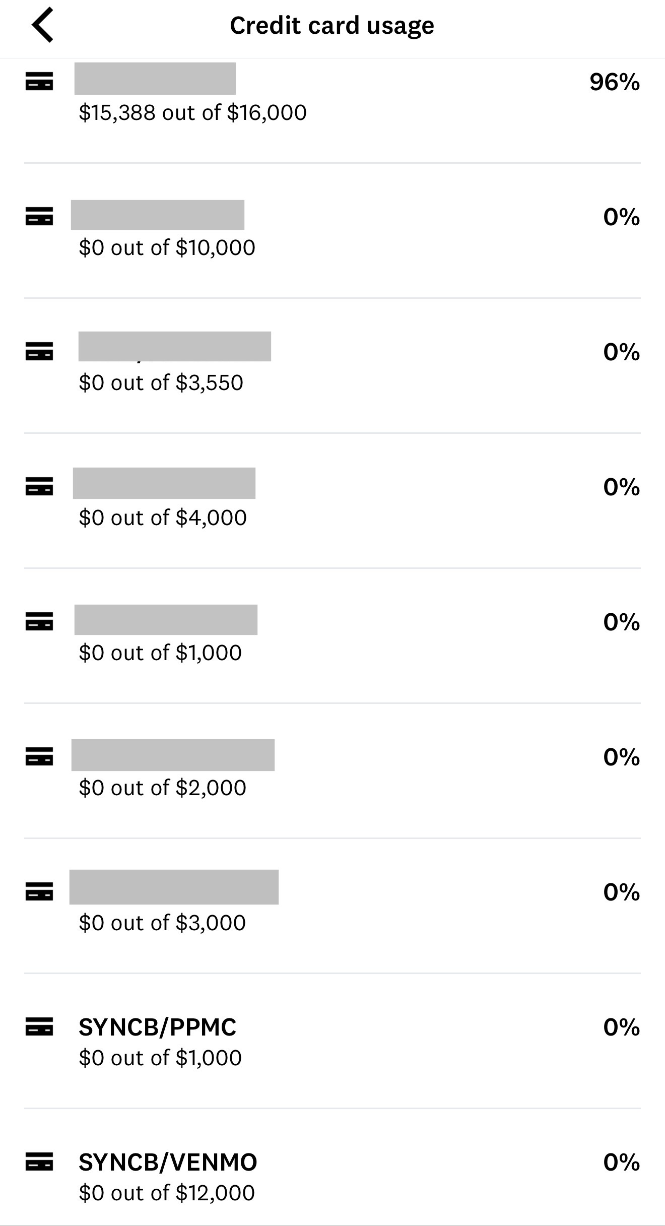The height and width of the screenshot is (1226, 665).
Task: Click card icon beside the $3,000 limit card
Action: 39,892
